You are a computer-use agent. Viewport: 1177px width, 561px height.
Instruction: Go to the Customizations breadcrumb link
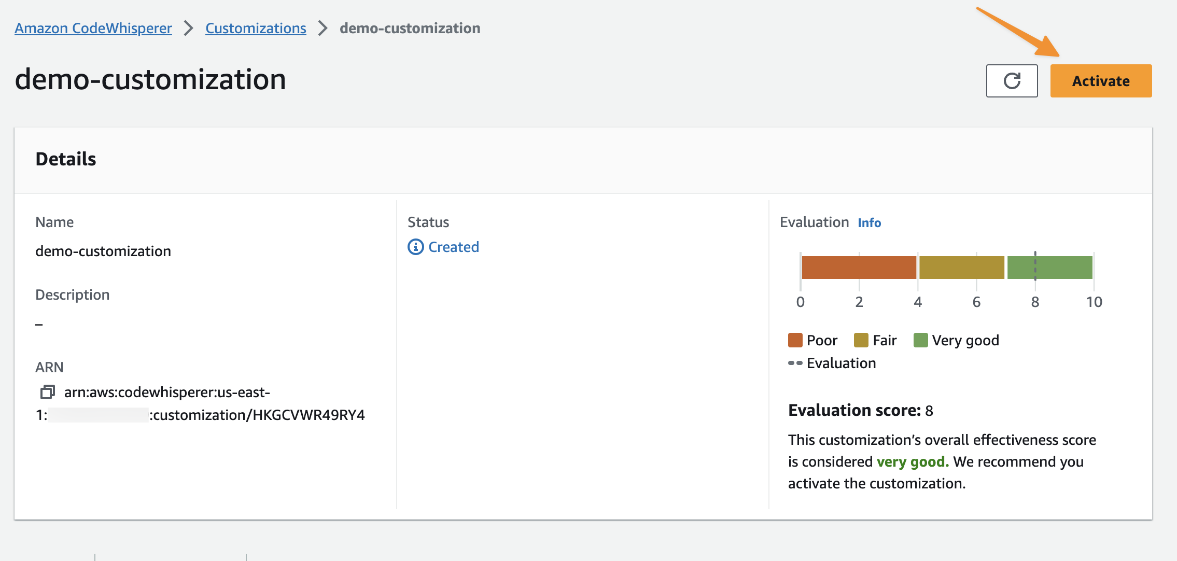click(x=256, y=28)
